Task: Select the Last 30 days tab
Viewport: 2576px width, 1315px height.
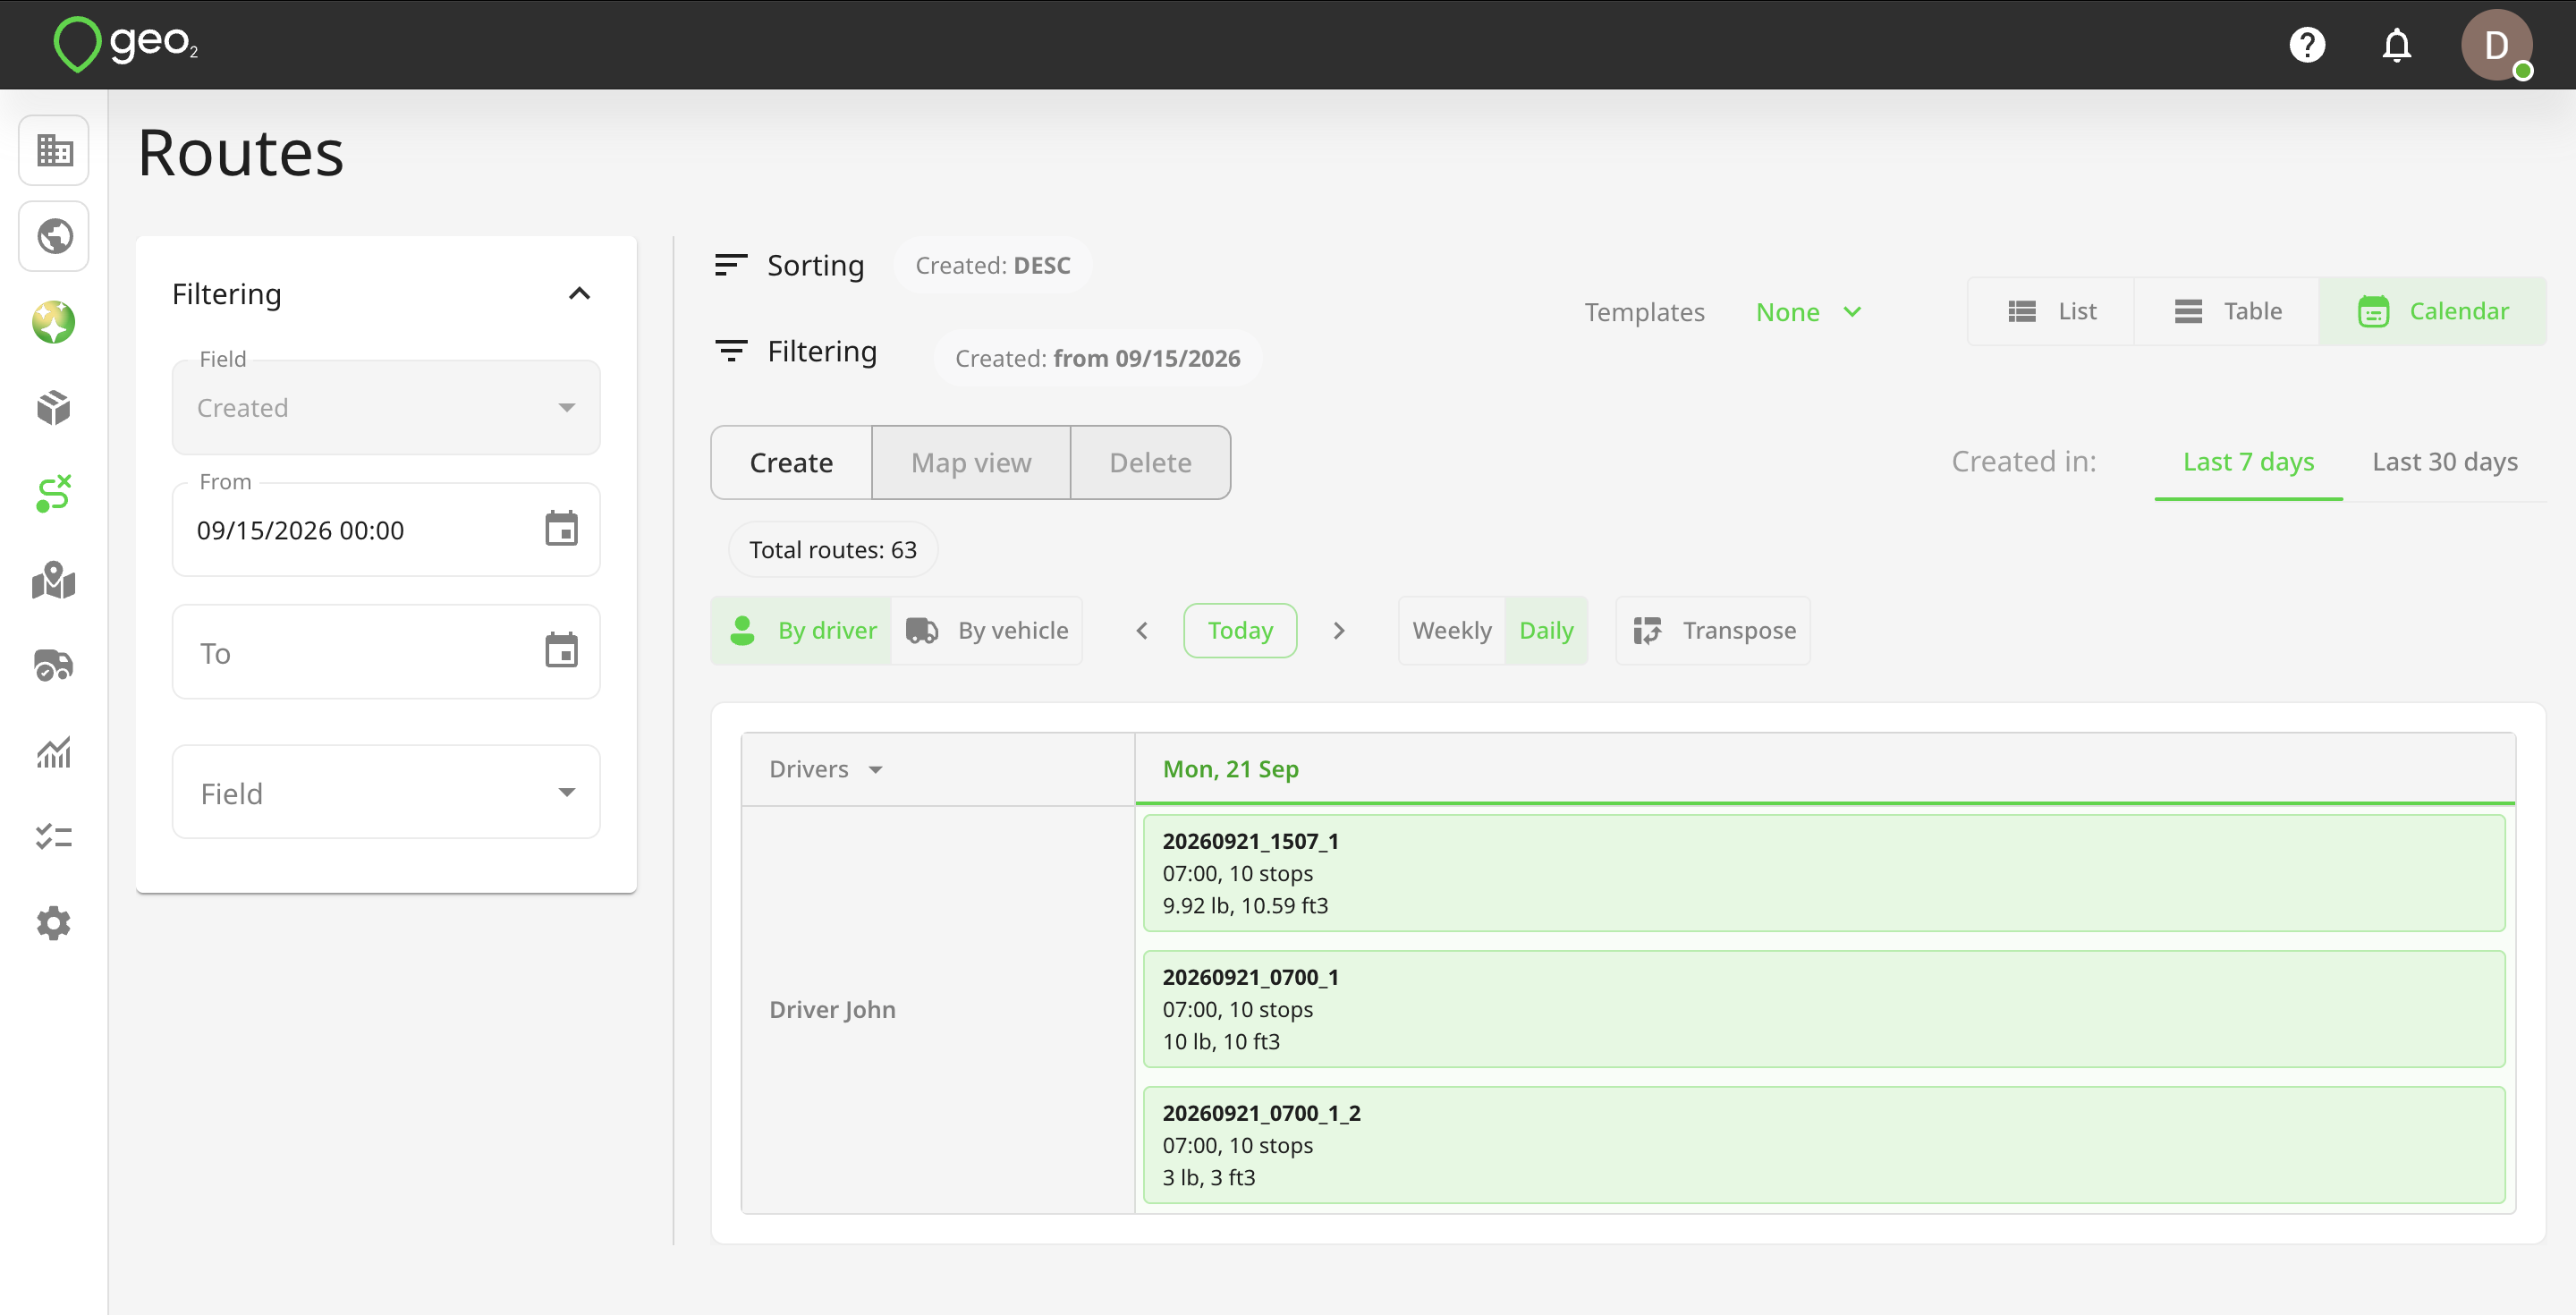Action: 2444,461
